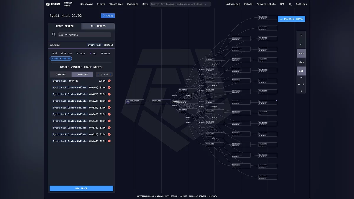Focus the tokens and addresses search field
The height and width of the screenshot is (199, 354).
pos(181,4)
